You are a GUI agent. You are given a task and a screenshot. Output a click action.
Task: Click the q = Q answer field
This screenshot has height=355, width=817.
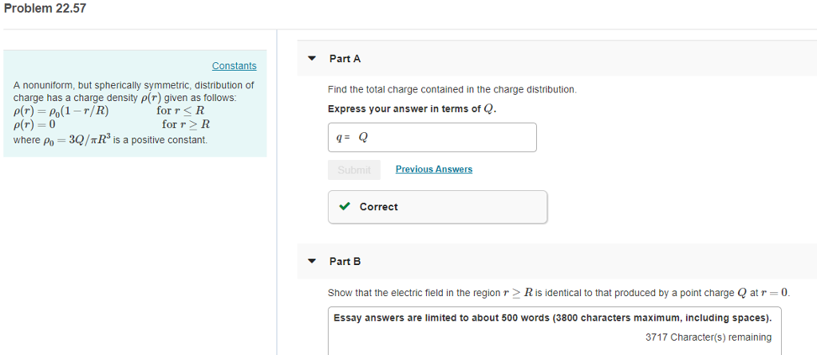coord(432,137)
